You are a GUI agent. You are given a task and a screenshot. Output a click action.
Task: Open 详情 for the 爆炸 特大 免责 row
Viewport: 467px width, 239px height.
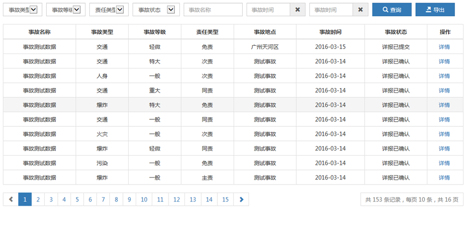pyautogui.click(x=444, y=105)
